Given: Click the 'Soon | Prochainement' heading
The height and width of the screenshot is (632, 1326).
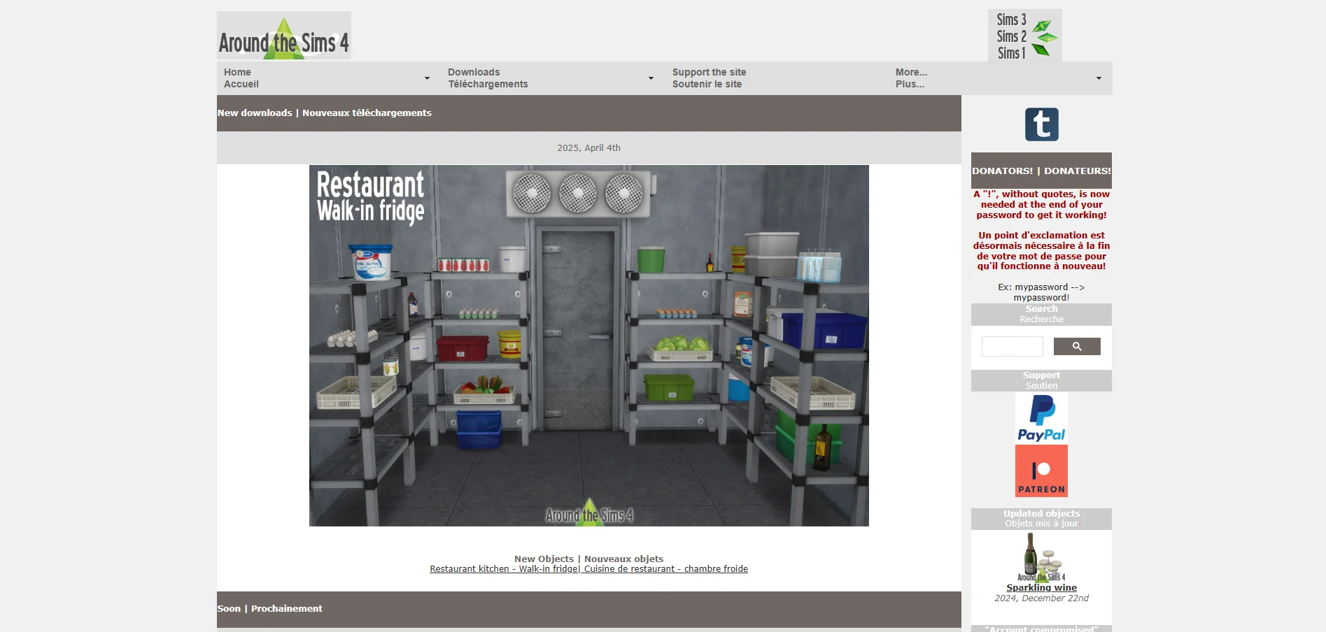Looking at the screenshot, I should coord(269,609).
